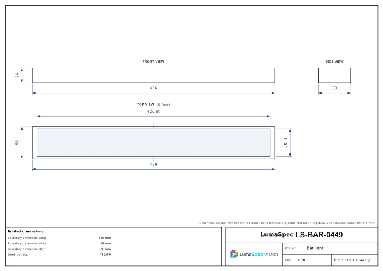Click the Printed dimensions heading
The width and height of the screenshot is (383, 271).
[x=25, y=231]
